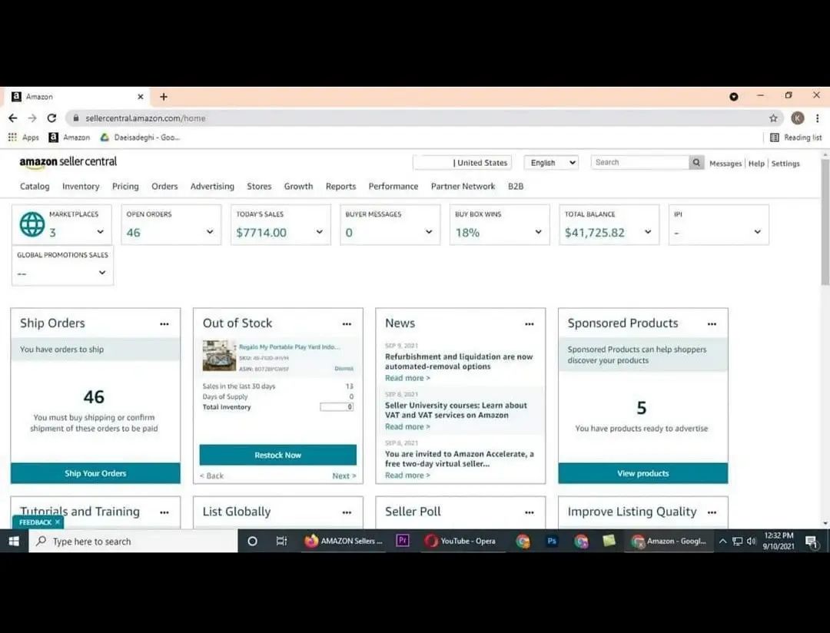Open the Orders menu
830x633 pixels.
164,187
